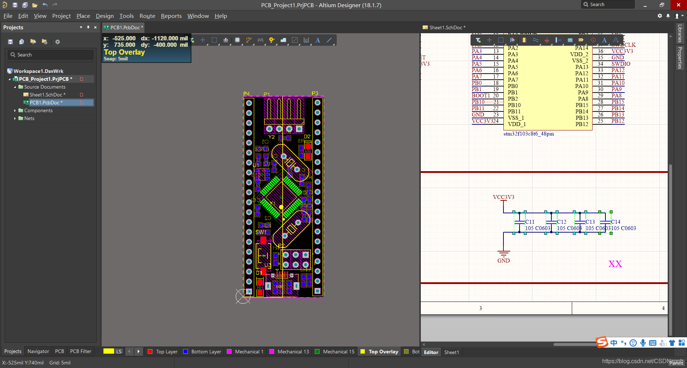Click the GND power port tool
The height and width of the screenshot is (368, 687).
pyautogui.click(x=547, y=40)
